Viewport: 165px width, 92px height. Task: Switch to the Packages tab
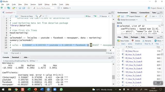pyautogui.click(x=134, y=37)
